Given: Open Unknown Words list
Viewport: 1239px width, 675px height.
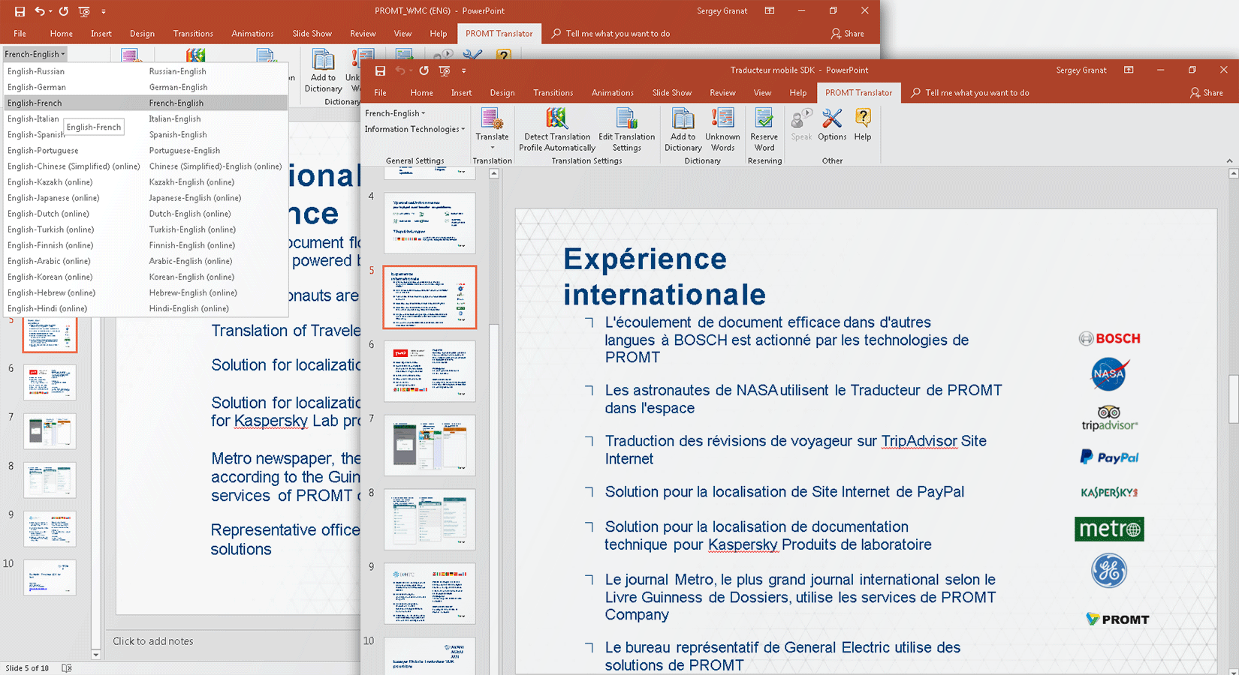Looking at the screenshot, I should coord(722,130).
